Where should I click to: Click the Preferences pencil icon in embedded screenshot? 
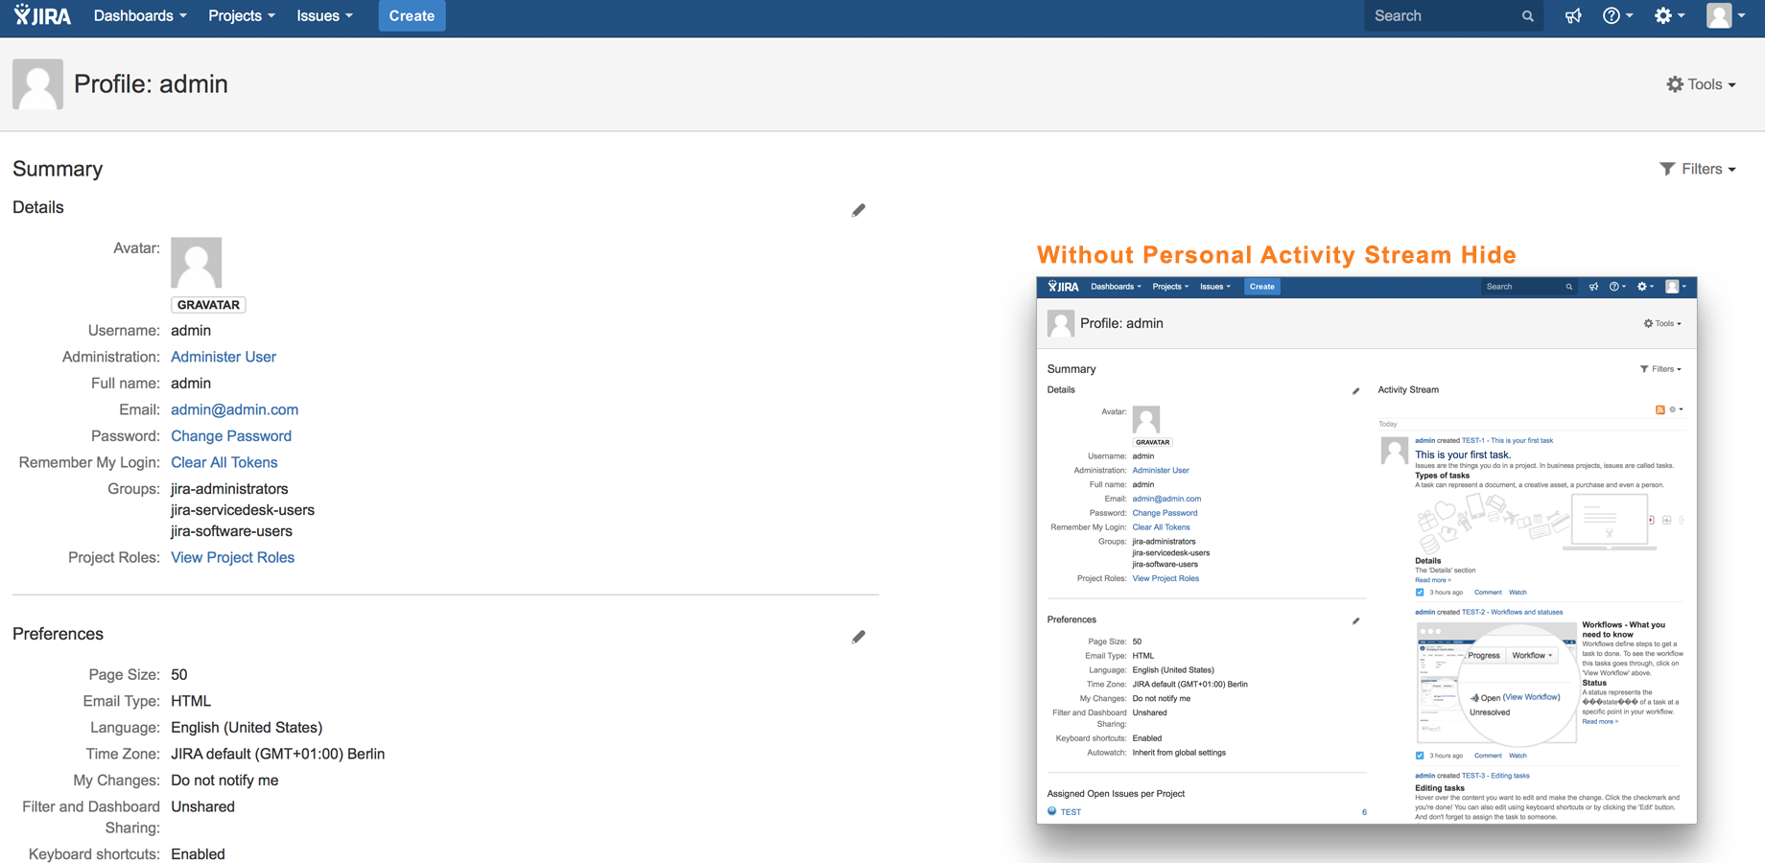pos(1355,621)
